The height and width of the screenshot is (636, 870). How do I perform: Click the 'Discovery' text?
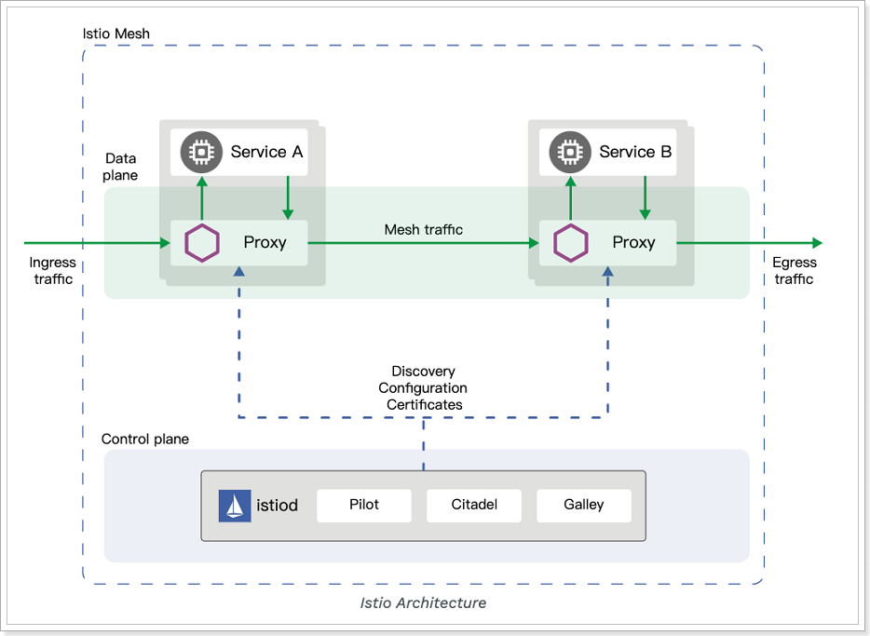[x=423, y=371]
